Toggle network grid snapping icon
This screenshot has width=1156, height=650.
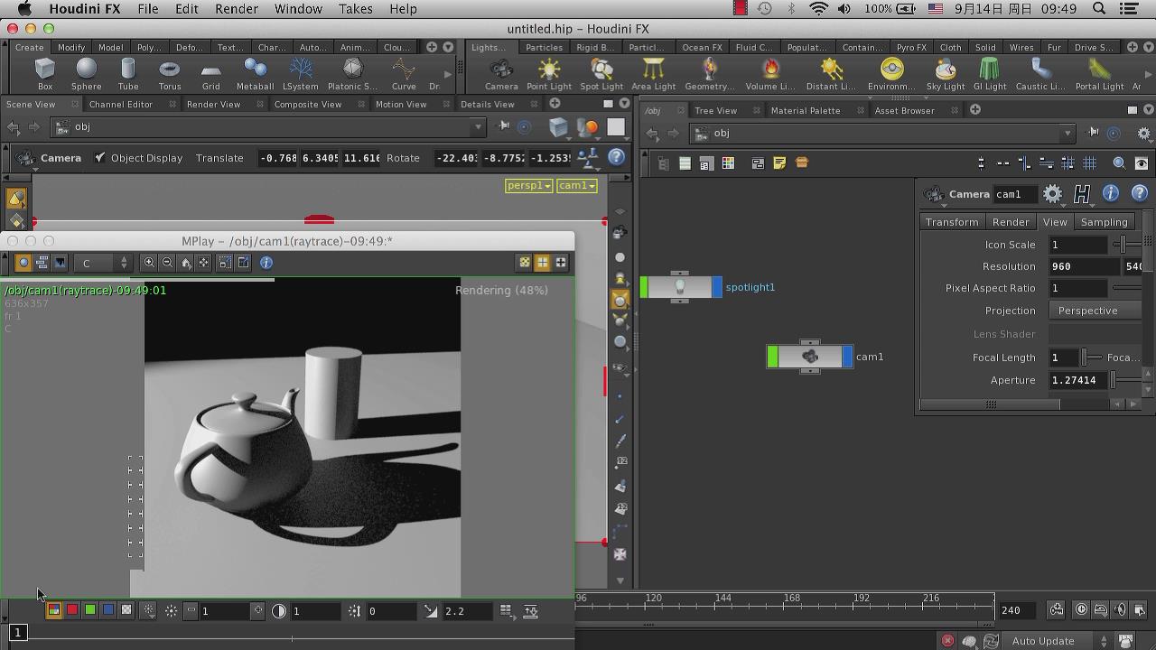[1090, 163]
